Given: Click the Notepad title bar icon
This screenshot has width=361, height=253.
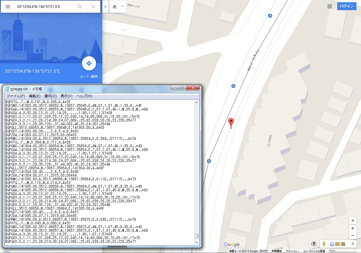Looking at the screenshot, I should click(x=7, y=89).
